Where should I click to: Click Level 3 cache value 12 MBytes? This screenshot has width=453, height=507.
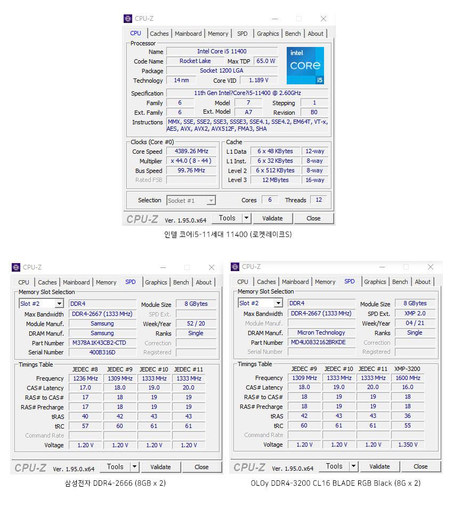click(x=276, y=180)
